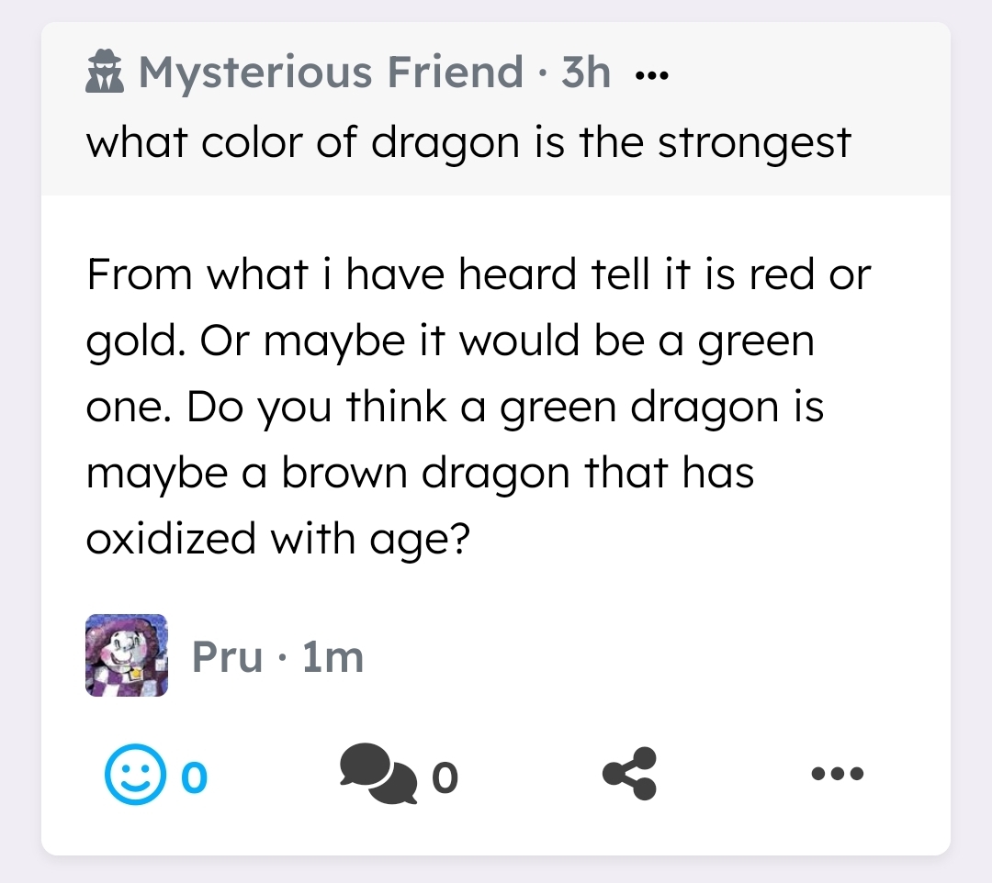Open the three-dot menu next to 3h
The height and width of the screenshot is (883, 992).
[x=652, y=76]
